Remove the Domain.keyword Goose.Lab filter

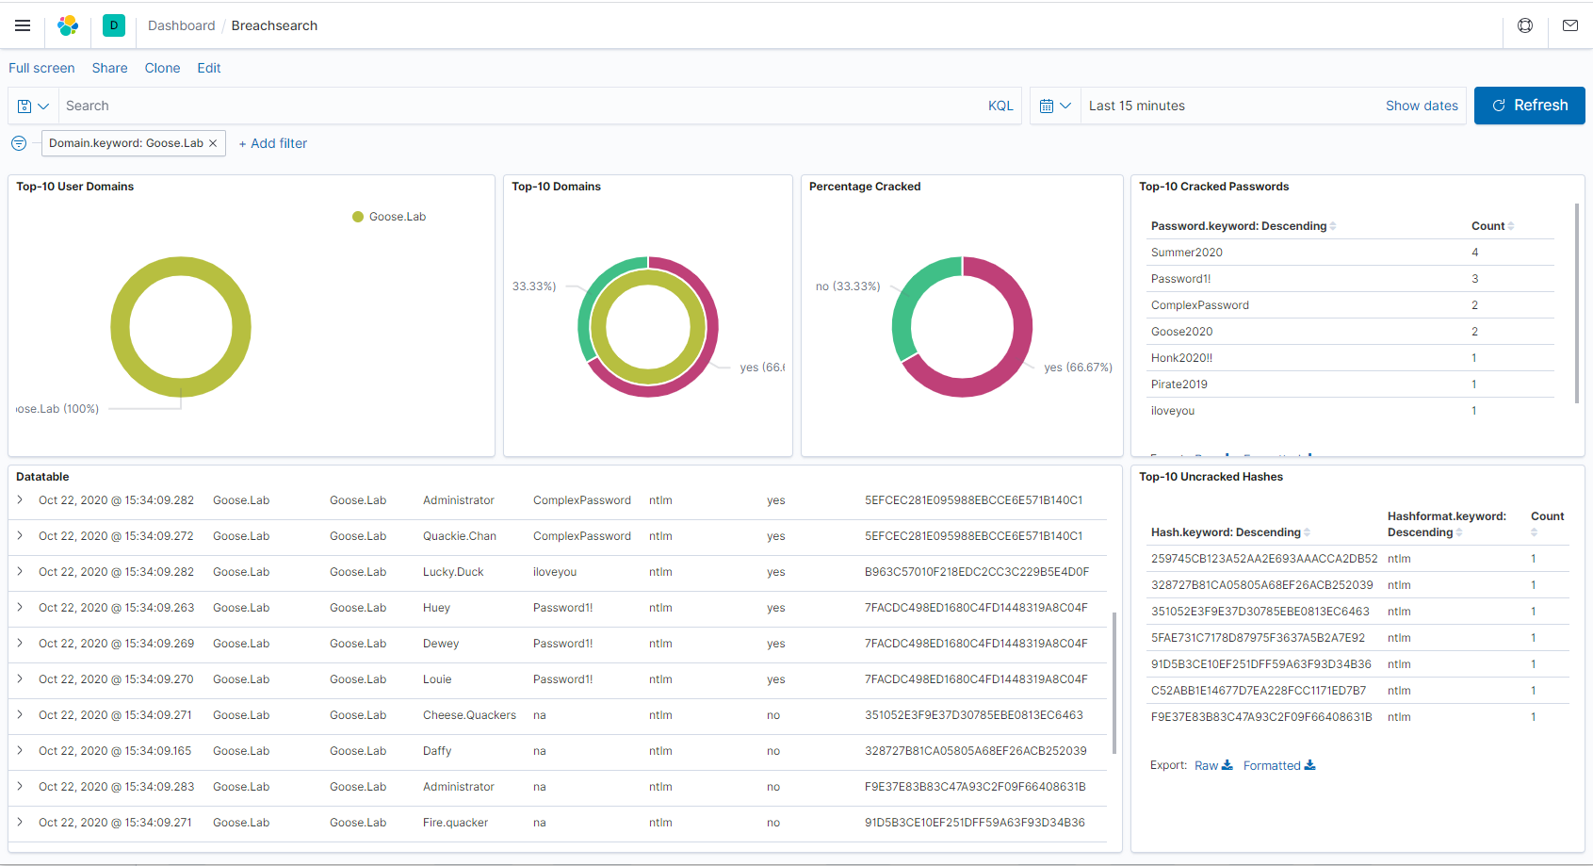pos(213,143)
